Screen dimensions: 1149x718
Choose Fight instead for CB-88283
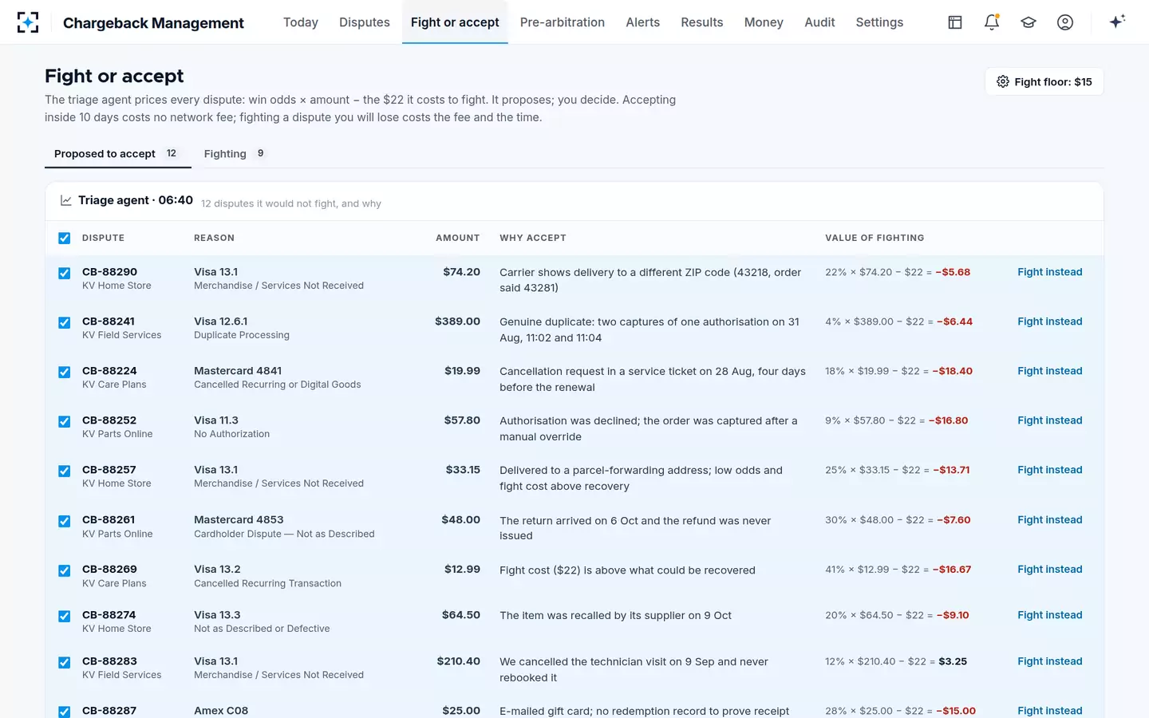coord(1050,661)
